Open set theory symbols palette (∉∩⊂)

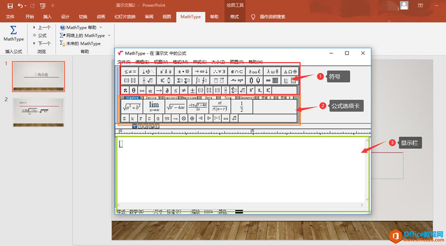click(237, 71)
